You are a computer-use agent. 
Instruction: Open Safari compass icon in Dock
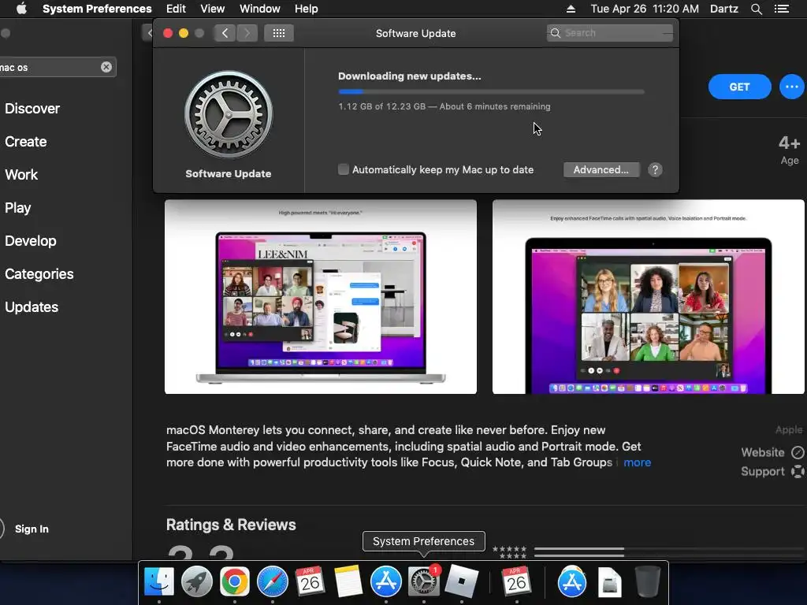point(272,581)
